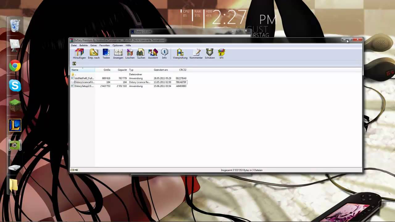Click the Hinzufügen toolbar icon
This screenshot has width=395, height=222.
tap(79, 54)
